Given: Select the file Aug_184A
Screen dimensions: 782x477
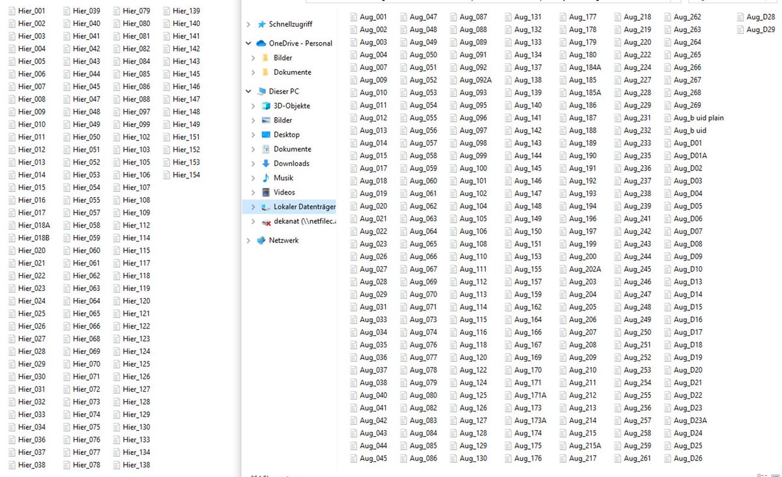Looking at the screenshot, I should (x=585, y=68).
